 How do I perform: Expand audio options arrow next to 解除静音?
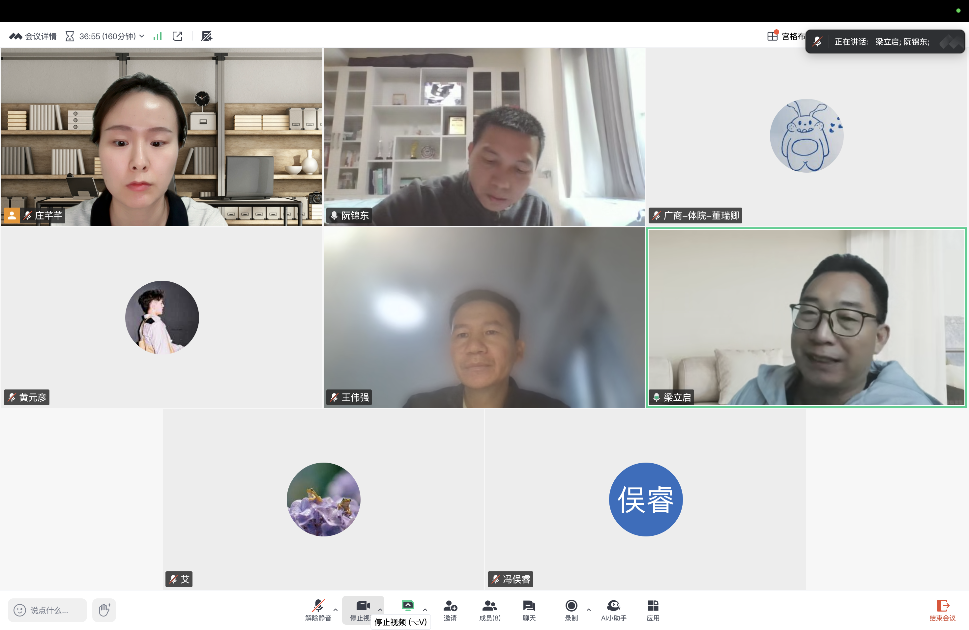coord(336,609)
